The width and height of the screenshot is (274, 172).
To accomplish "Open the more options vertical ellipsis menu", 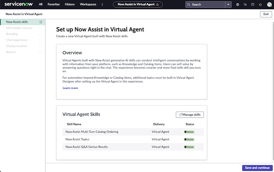I will [102, 4].
